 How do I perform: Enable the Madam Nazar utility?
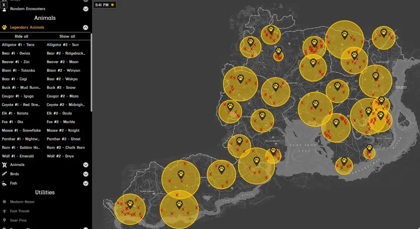(x=22, y=202)
